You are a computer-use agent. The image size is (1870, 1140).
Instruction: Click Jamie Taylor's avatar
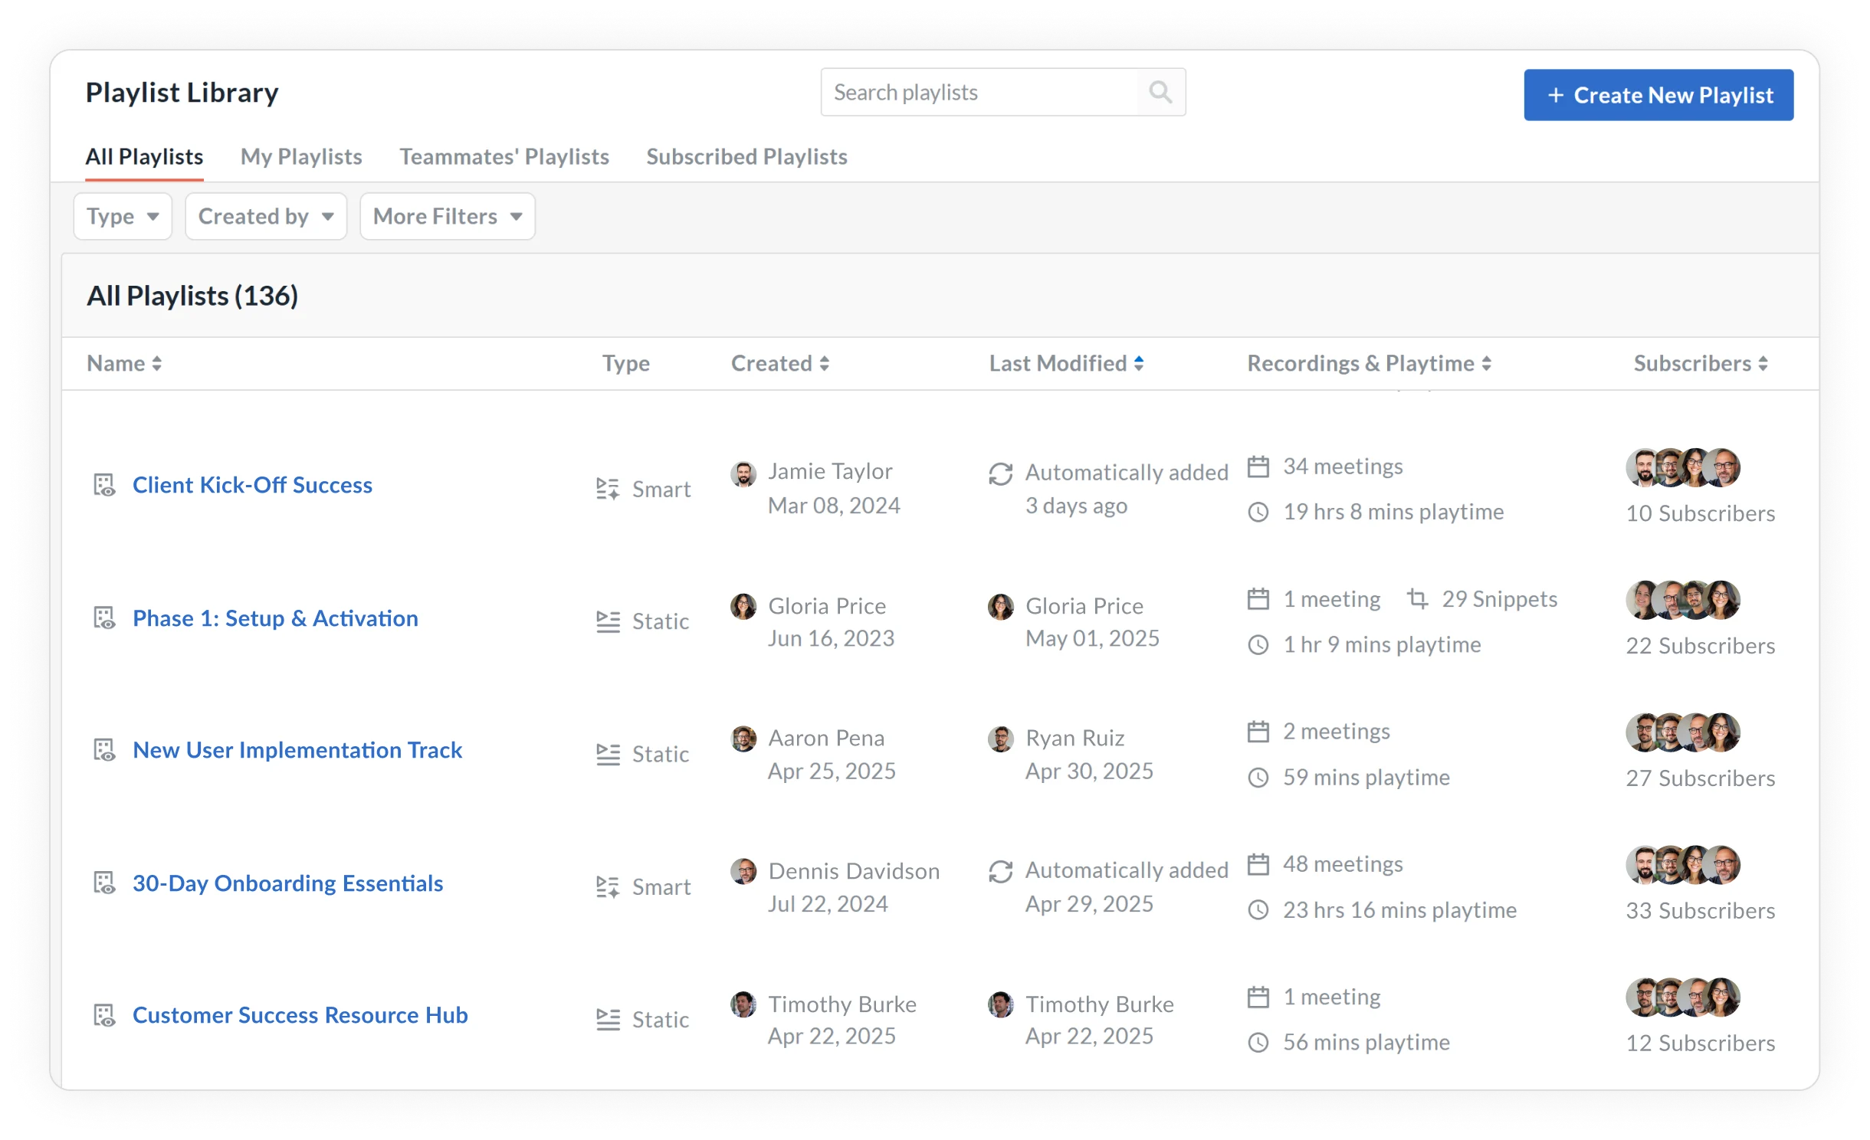coord(743,473)
